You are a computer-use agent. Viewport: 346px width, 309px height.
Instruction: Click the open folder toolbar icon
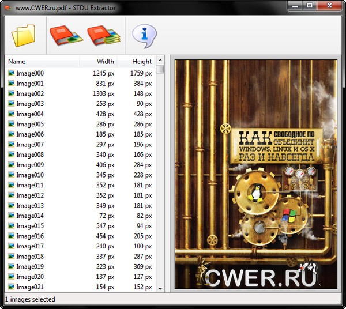tap(23, 35)
